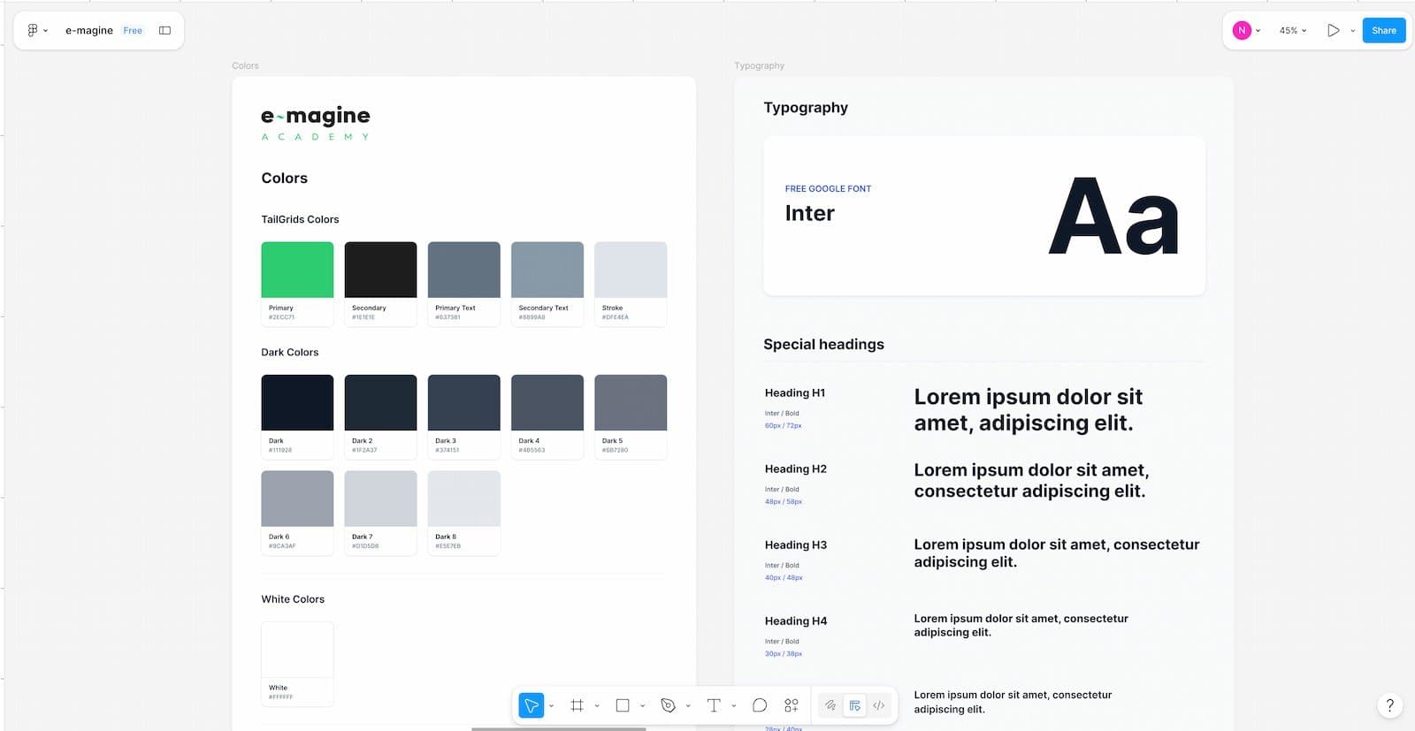
Task: Click the White Colors section heading
Action: tap(293, 599)
